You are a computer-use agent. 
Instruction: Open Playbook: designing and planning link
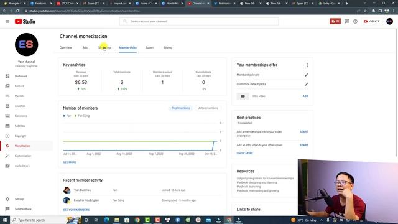[x=257, y=182]
